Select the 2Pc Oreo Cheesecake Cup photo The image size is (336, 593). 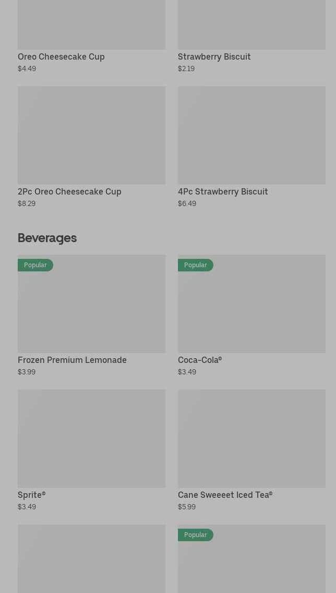(x=91, y=135)
